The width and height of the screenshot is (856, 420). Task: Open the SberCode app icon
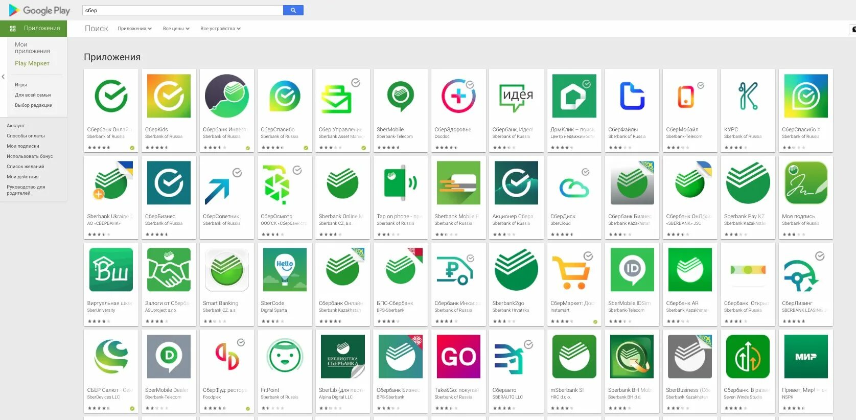285,270
